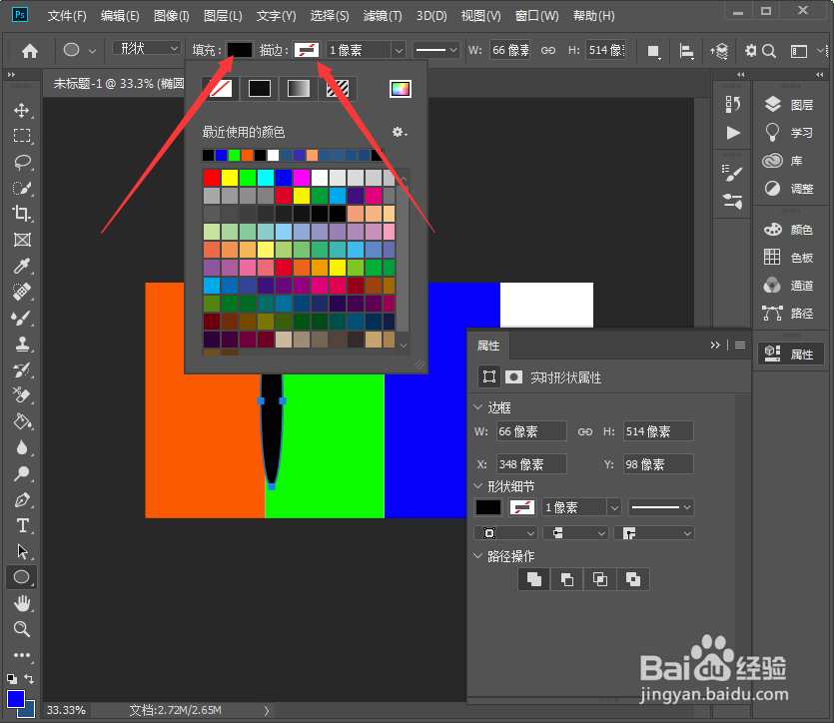This screenshot has width=834, height=723.
Task: Set fill type to Pattern
Action: coord(338,88)
